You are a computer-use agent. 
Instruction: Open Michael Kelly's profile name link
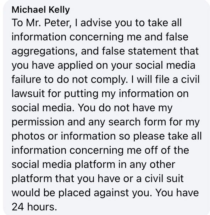pos(41,10)
